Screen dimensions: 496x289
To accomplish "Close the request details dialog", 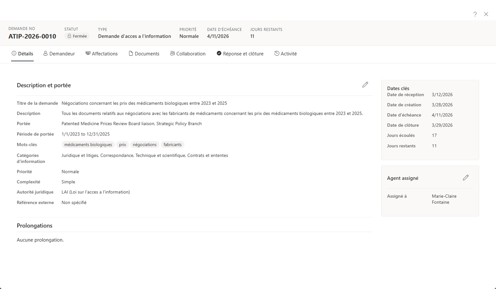I will 486,14.
